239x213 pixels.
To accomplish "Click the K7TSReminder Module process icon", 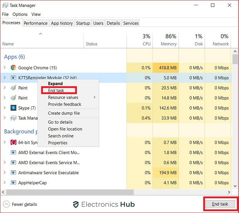I will (13, 78).
